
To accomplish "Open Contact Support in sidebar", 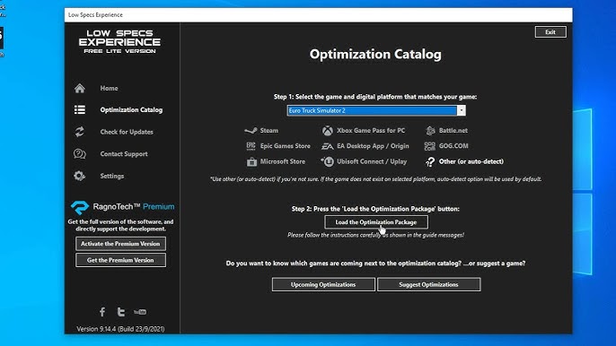I will (x=124, y=154).
